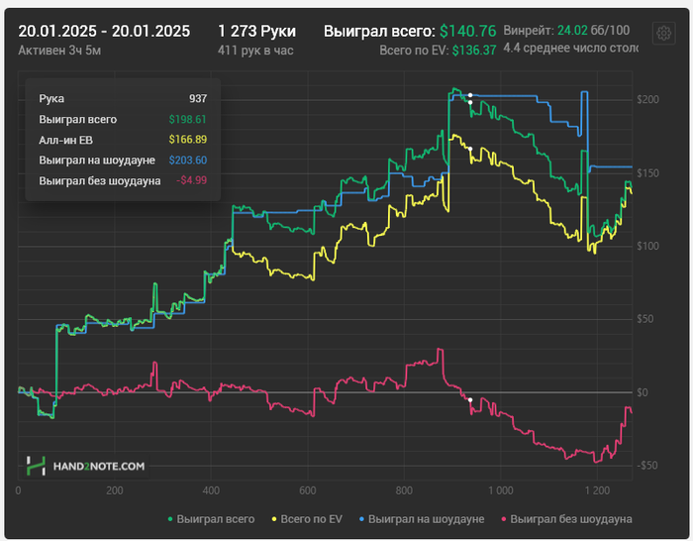693x541 pixels.
Task: Click tooltip hand number 937
Action: coord(198,98)
